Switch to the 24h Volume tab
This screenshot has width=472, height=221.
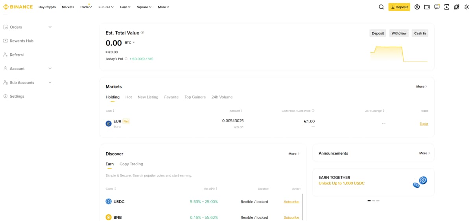click(222, 97)
